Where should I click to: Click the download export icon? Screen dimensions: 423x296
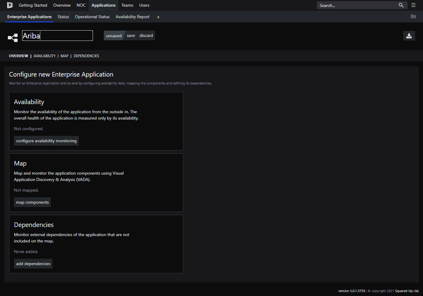[x=409, y=36]
